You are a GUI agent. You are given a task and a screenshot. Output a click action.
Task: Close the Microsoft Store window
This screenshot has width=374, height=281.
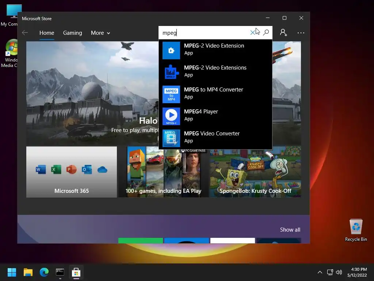click(x=301, y=18)
